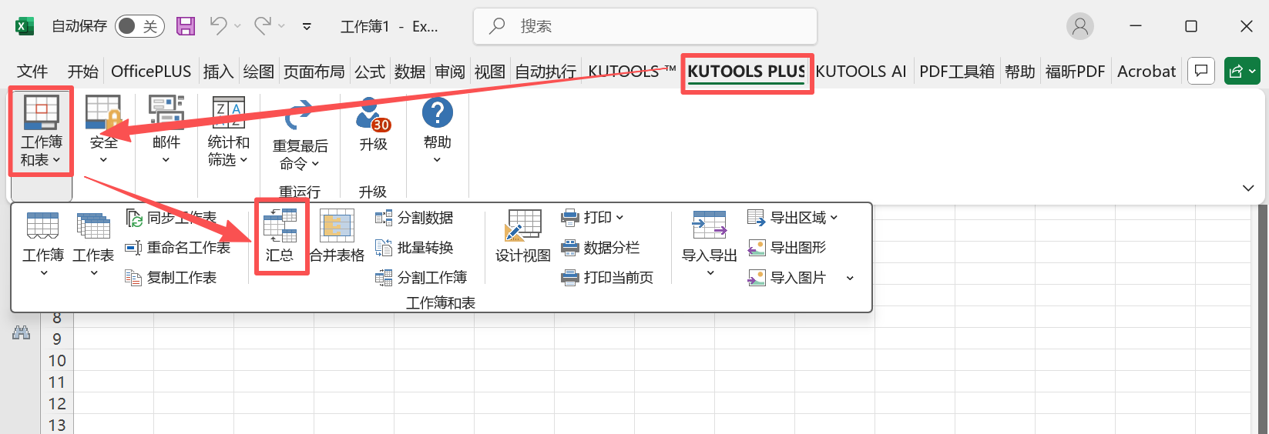Switch to the 绘图 tab
Screen dimensions: 1269x434
(x=259, y=72)
